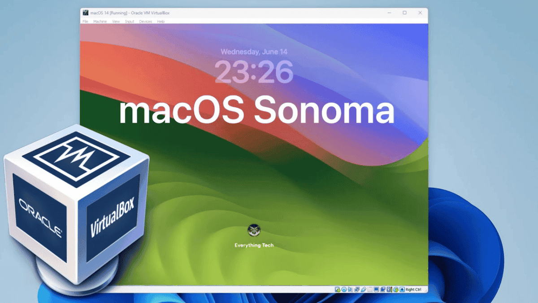
Task: Click the keyboard capture arrow icon
Action: pos(402,290)
